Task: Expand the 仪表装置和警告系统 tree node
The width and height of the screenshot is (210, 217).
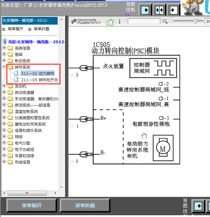Action: click(x=4, y=117)
